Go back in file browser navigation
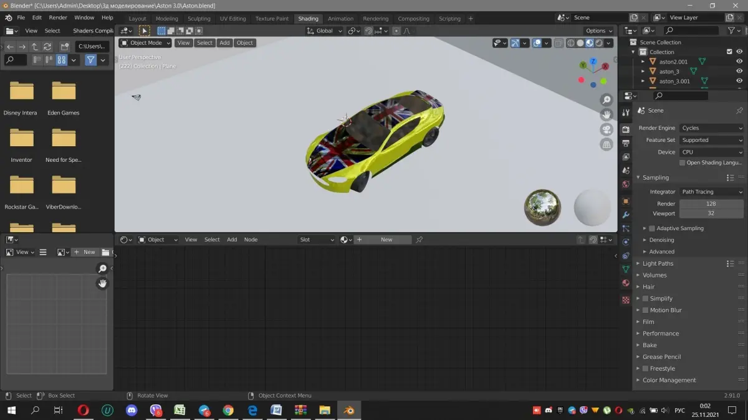Screen dimensions: 748x420 (x=10, y=47)
